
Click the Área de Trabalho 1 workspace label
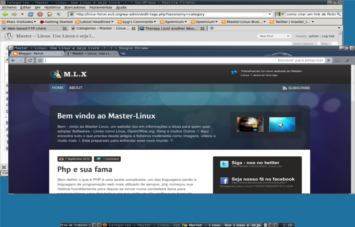[76, 225]
